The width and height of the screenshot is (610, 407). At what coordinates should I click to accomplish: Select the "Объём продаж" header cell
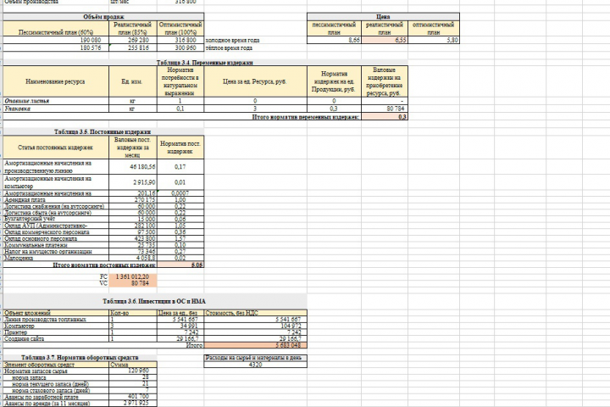pos(103,17)
